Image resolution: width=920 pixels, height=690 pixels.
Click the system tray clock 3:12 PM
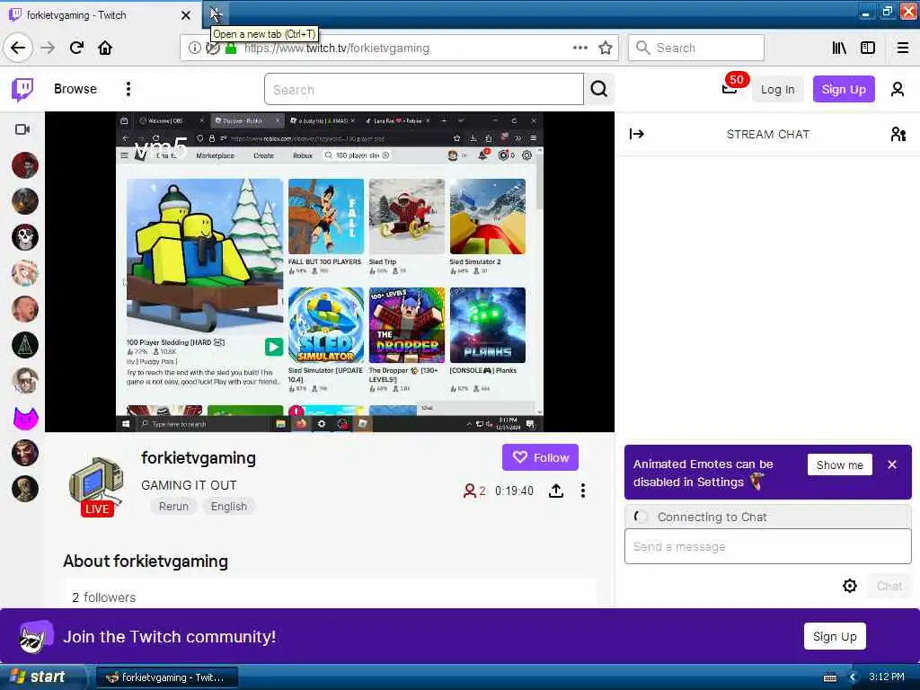887,677
